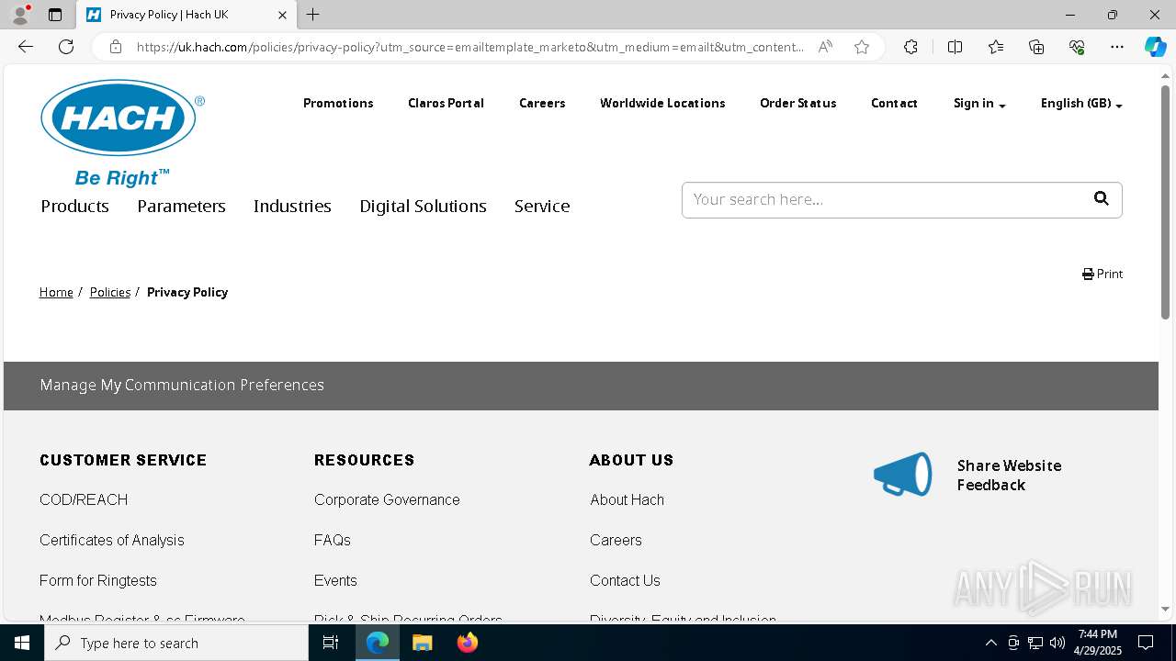Refresh the page

pos(66,47)
